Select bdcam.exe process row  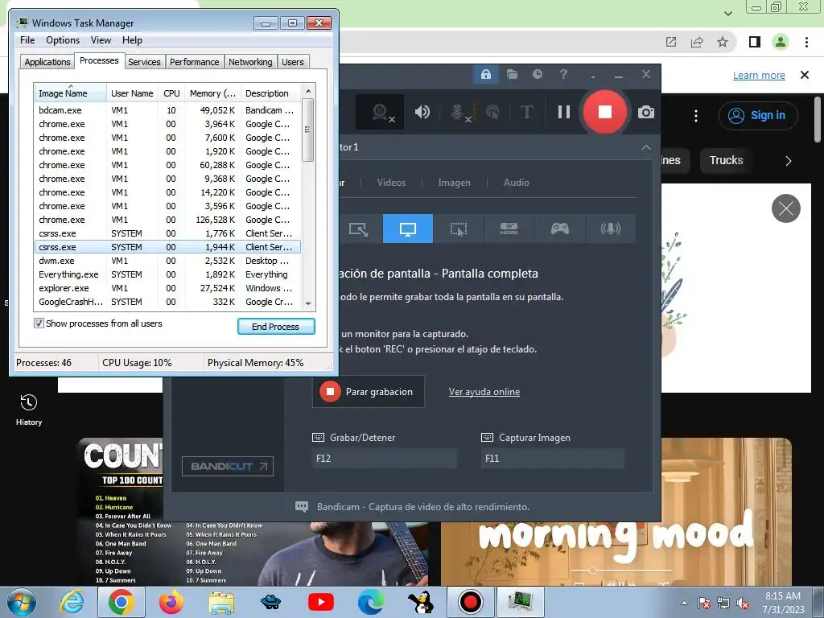(167, 110)
